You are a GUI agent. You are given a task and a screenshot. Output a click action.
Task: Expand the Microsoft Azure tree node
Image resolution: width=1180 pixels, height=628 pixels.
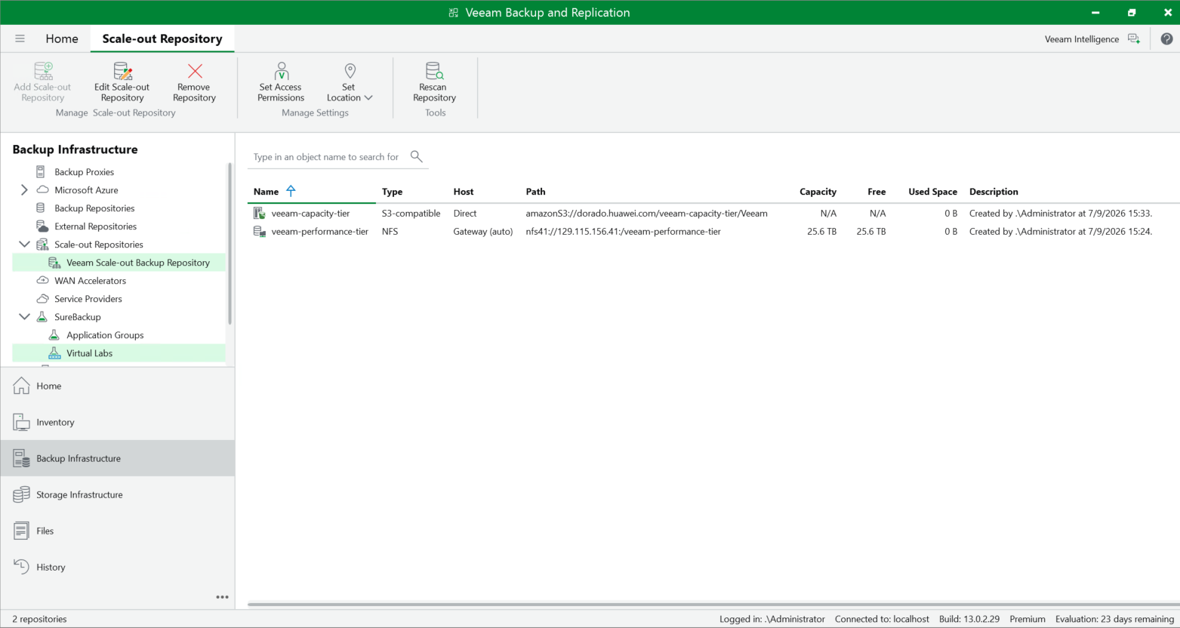(x=24, y=190)
